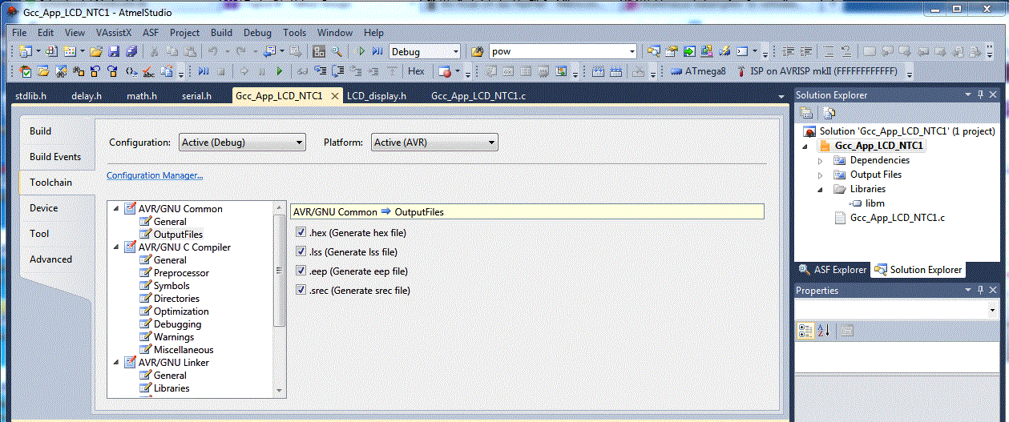
Task: Click the VAssistX find references binoculars icon
Action: point(79,71)
